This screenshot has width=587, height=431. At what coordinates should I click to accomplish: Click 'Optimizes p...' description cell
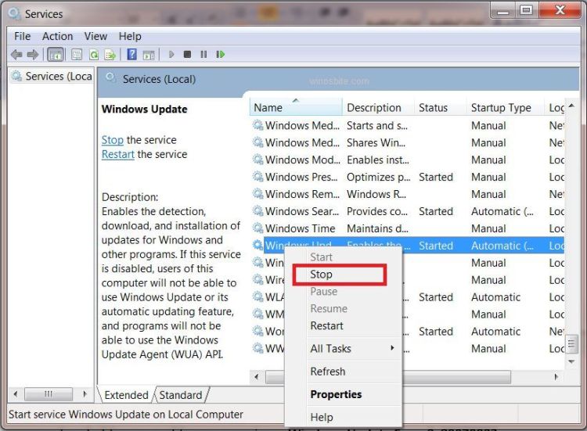tap(379, 177)
